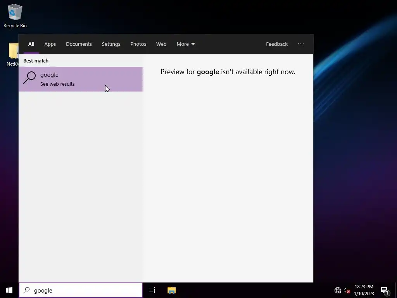
Task: Open network status globe icon
Action: coord(338,290)
